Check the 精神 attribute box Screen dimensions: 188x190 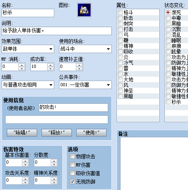[120, 46]
